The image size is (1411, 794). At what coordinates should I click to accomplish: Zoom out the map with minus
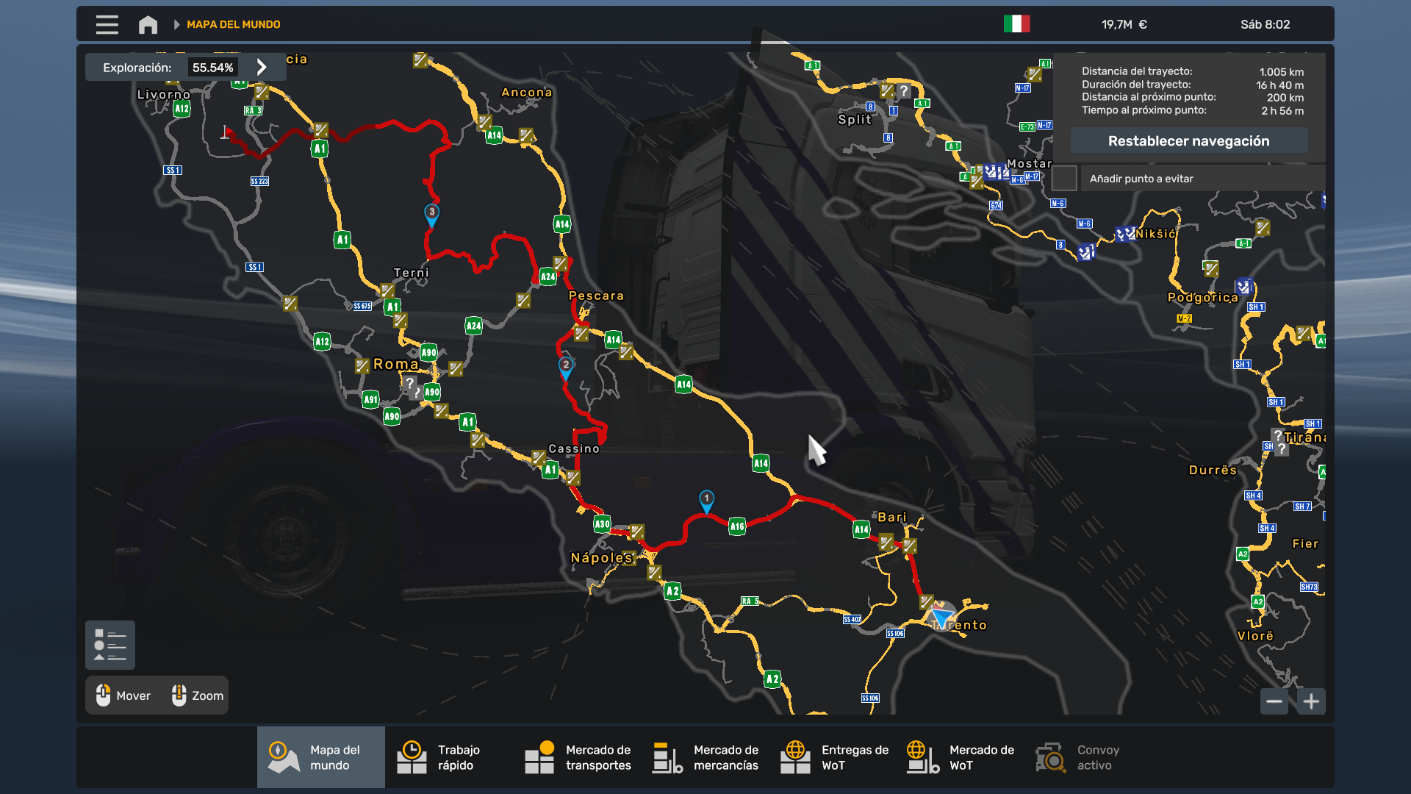pyautogui.click(x=1274, y=701)
